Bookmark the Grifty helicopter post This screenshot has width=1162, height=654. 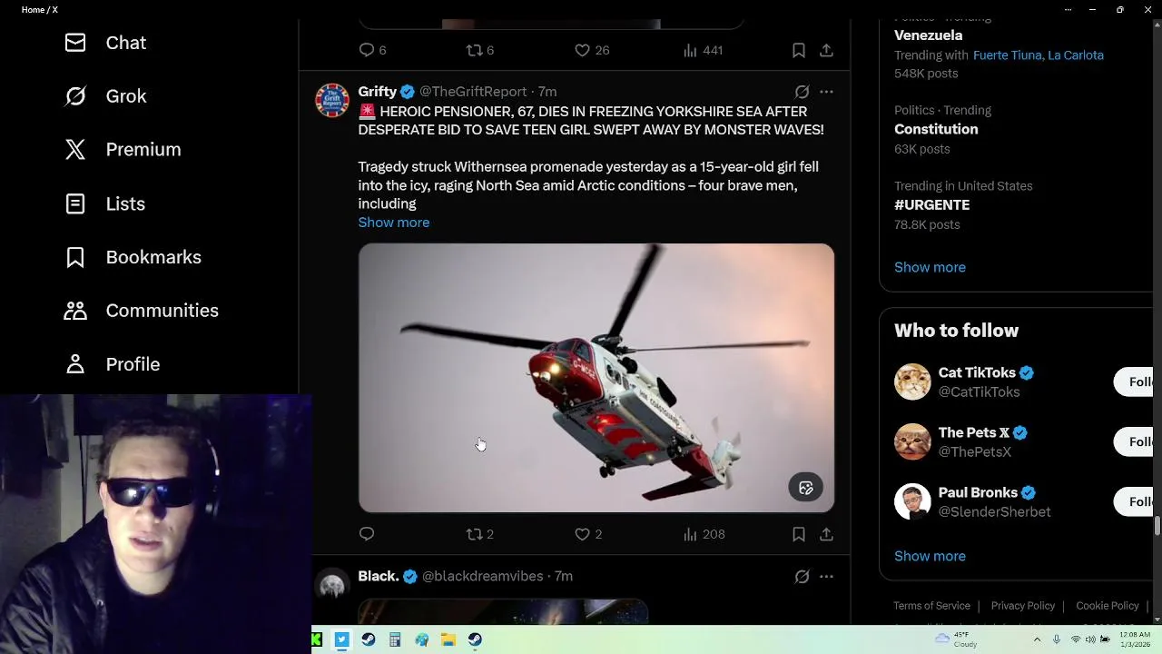[799, 534]
